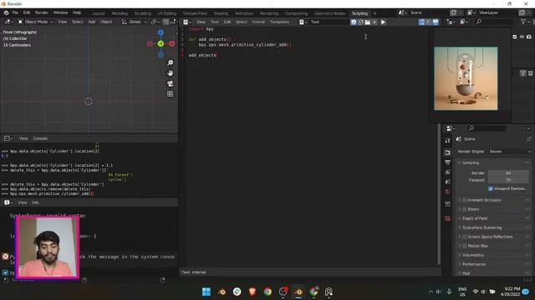The height and width of the screenshot is (300, 535).
Task: Toggle the Viewport Denoising checkbox
Action: point(491,188)
